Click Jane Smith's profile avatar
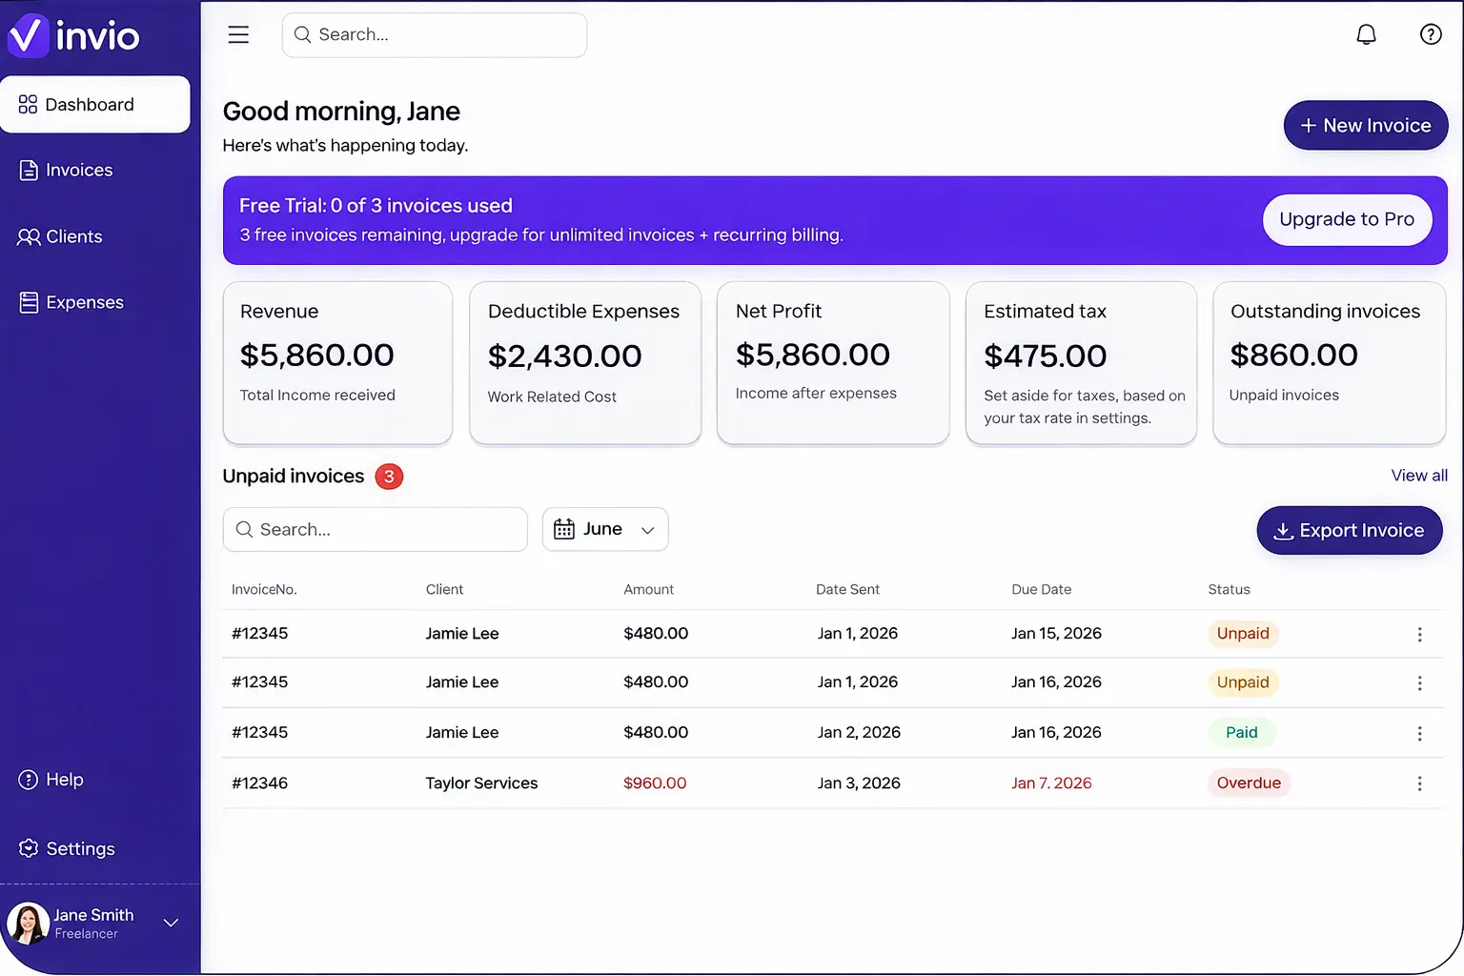 [28, 924]
